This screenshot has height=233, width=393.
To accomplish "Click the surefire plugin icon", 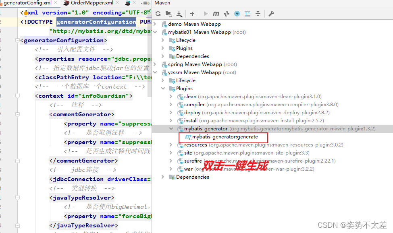I will pyautogui.click(x=180, y=161).
